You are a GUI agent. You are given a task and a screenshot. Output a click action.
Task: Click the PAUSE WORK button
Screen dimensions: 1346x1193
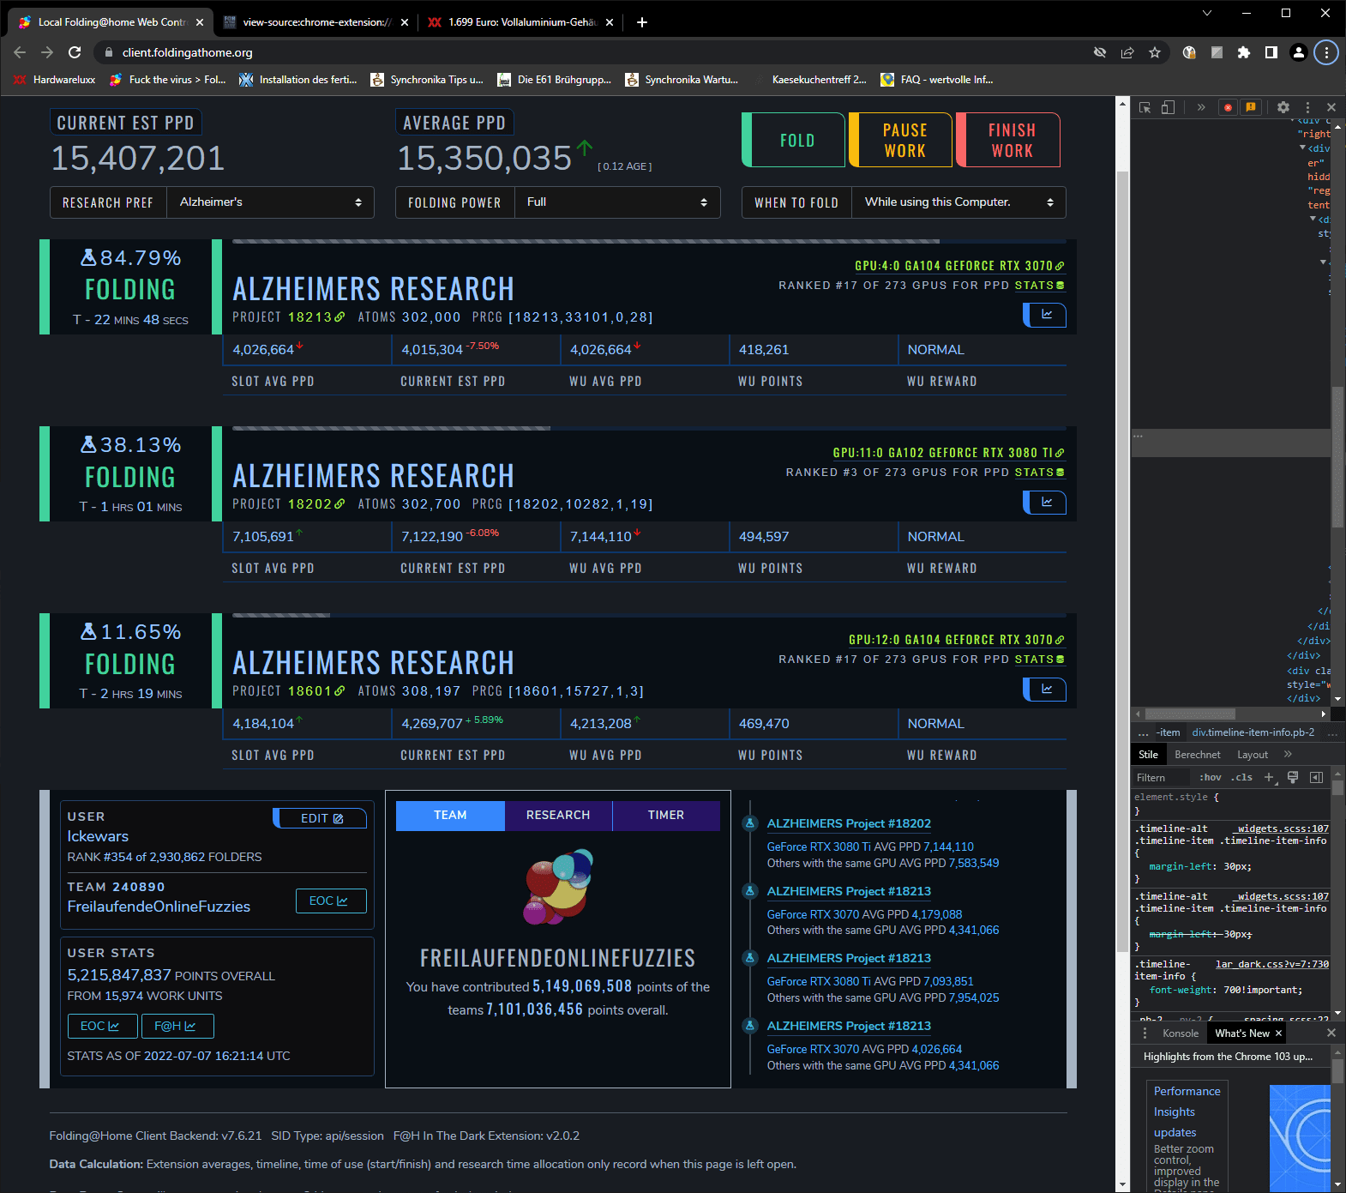coord(901,140)
